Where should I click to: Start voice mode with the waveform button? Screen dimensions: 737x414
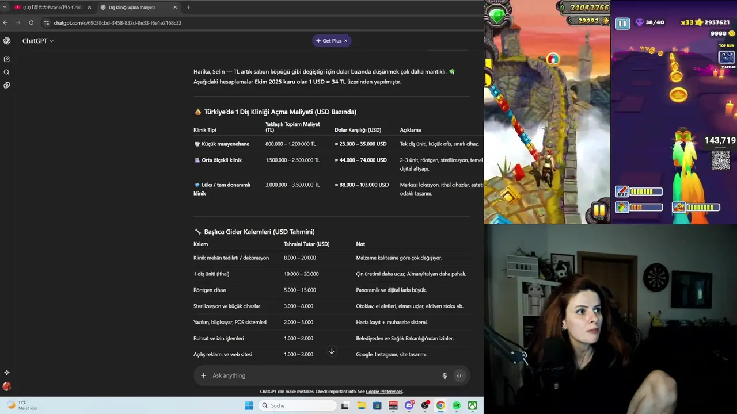459,375
